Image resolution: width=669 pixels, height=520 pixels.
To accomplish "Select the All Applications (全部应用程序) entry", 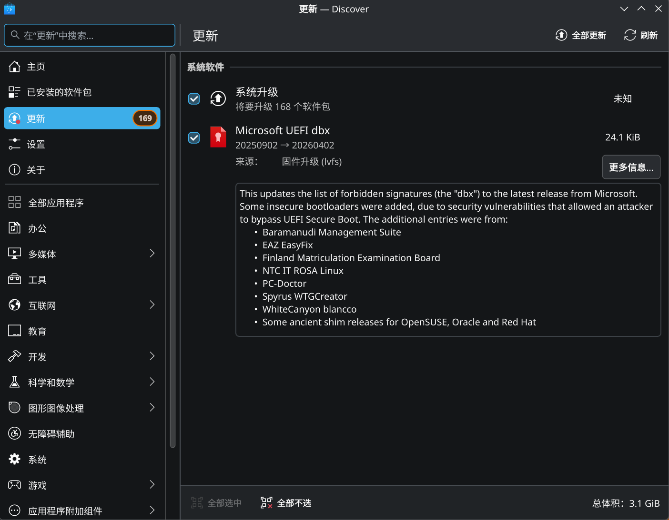I will point(82,203).
